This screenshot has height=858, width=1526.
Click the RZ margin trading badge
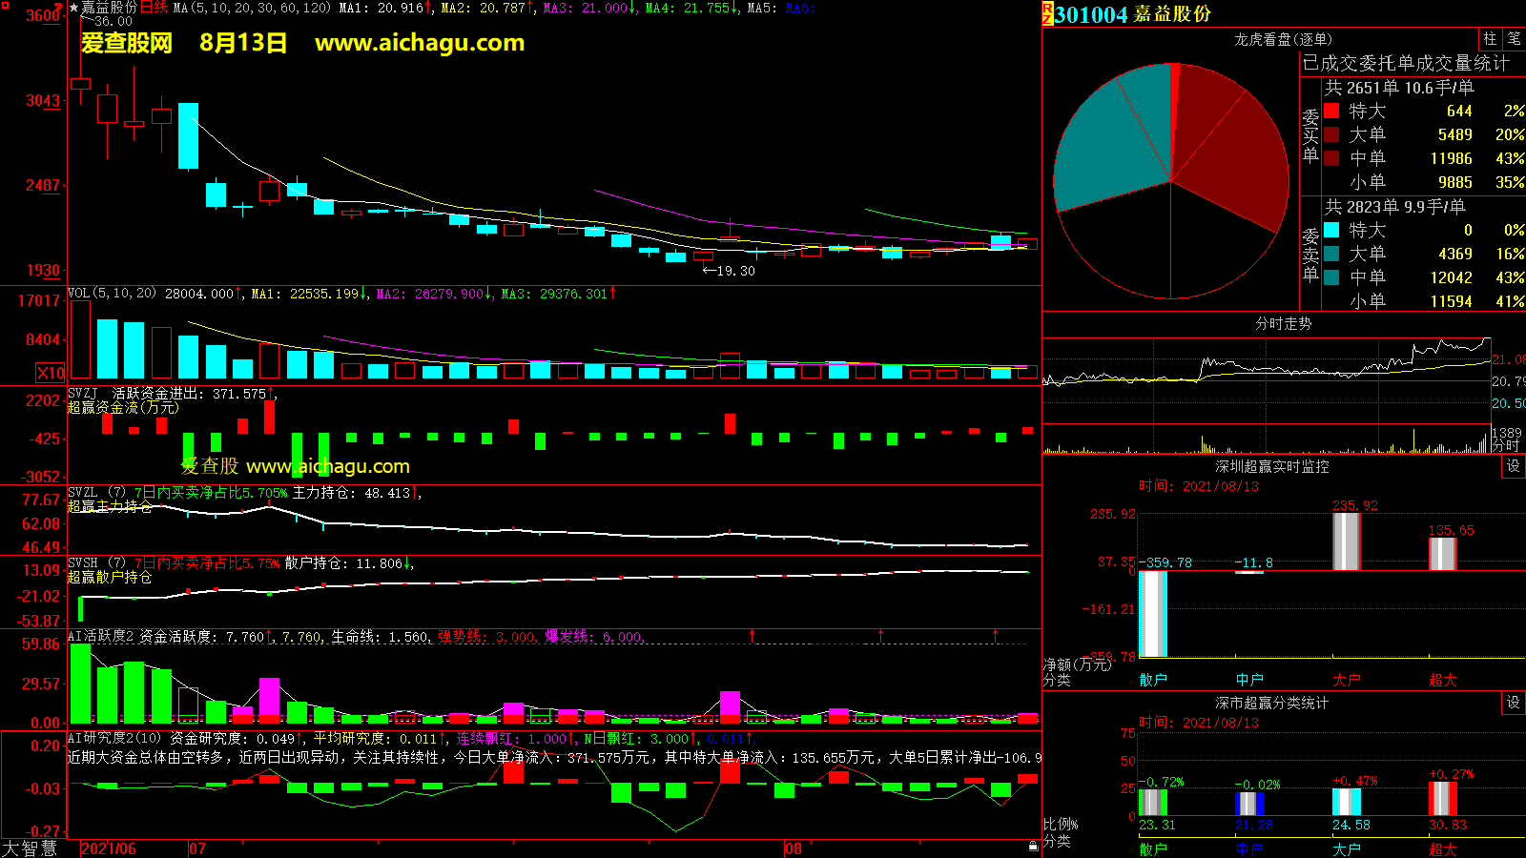pyautogui.click(x=1047, y=13)
